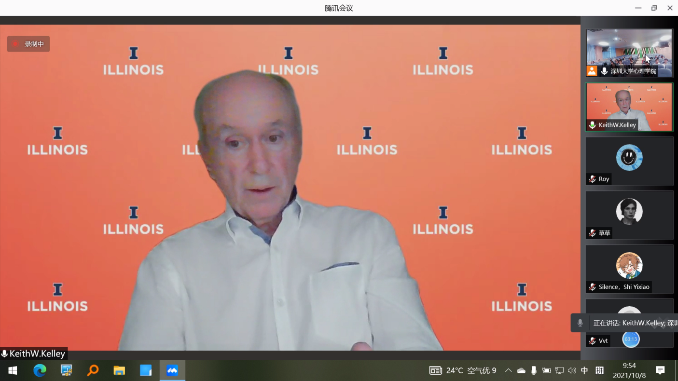Click the Silence, Shi Yixiao anime avatar
The width and height of the screenshot is (678, 381).
point(629,265)
